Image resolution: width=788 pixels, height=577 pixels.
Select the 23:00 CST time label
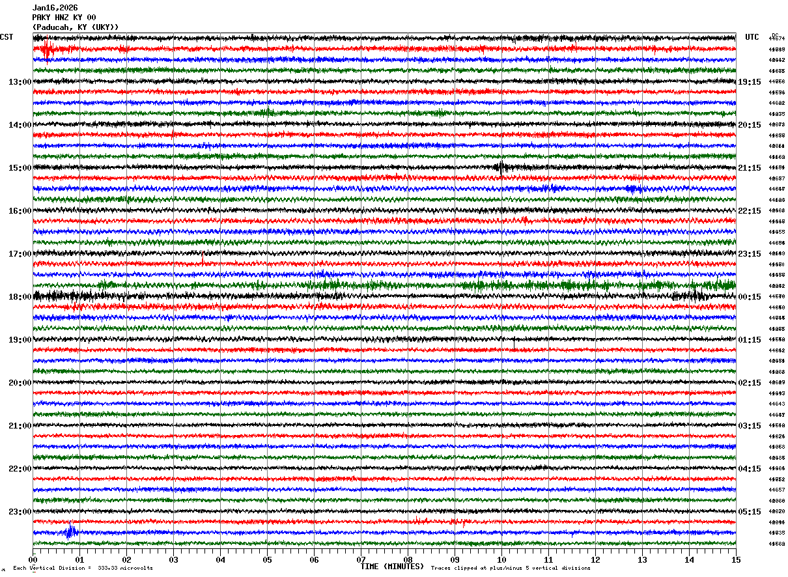(20, 512)
